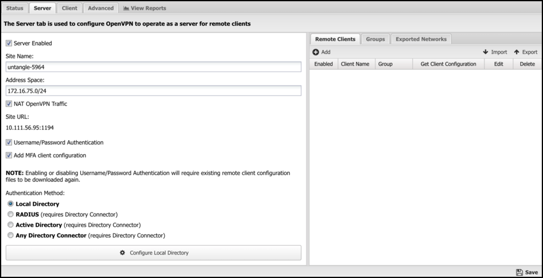Screen dimensions: 543x278
Task: Show the Exported Networks tab
Action: coord(421,39)
